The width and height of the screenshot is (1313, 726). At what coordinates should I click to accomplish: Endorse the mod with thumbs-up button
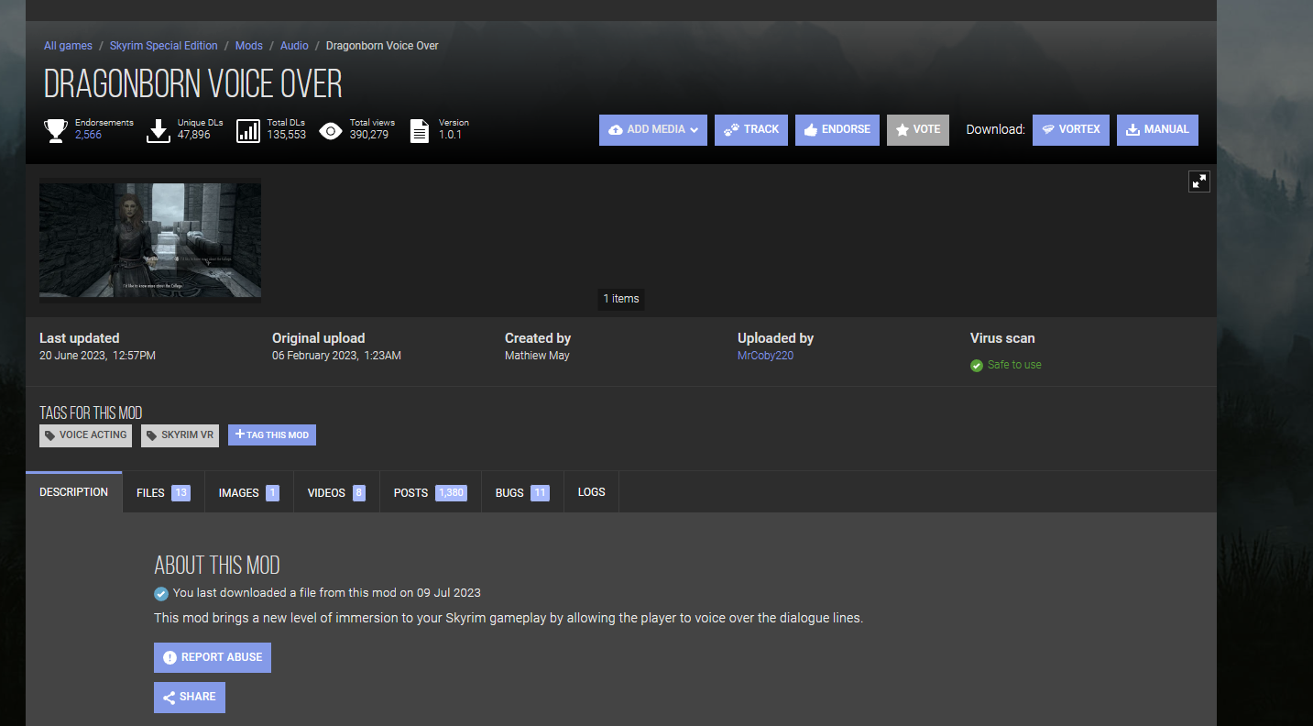(837, 130)
